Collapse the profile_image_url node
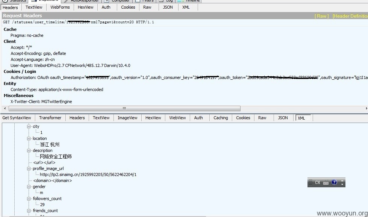The height and width of the screenshot is (217, 368). pyautogui.click(x=29, y=168)
